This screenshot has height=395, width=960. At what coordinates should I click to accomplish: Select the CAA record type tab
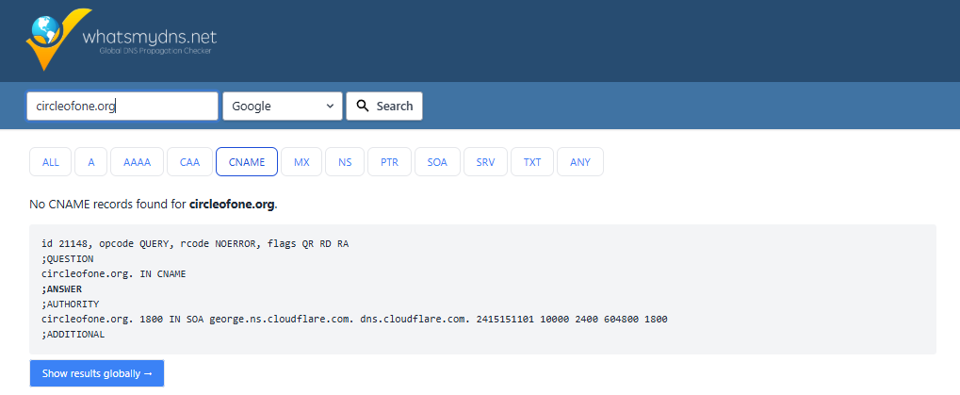coord(189,162)
